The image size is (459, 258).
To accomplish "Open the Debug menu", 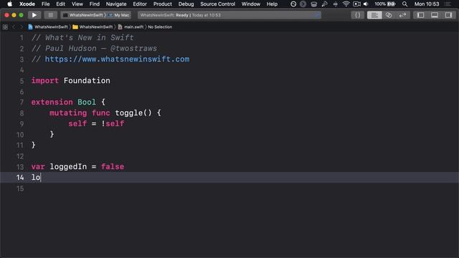I will pyautogui.click(x=186, y=4).
